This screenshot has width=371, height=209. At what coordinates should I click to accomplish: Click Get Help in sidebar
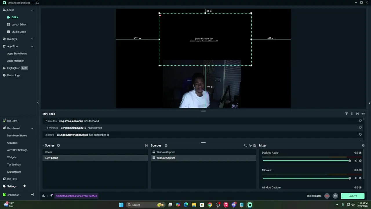point(10,179)
